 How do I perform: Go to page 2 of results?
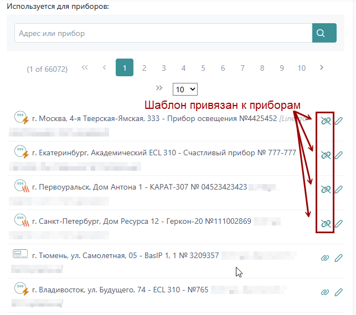144,68
